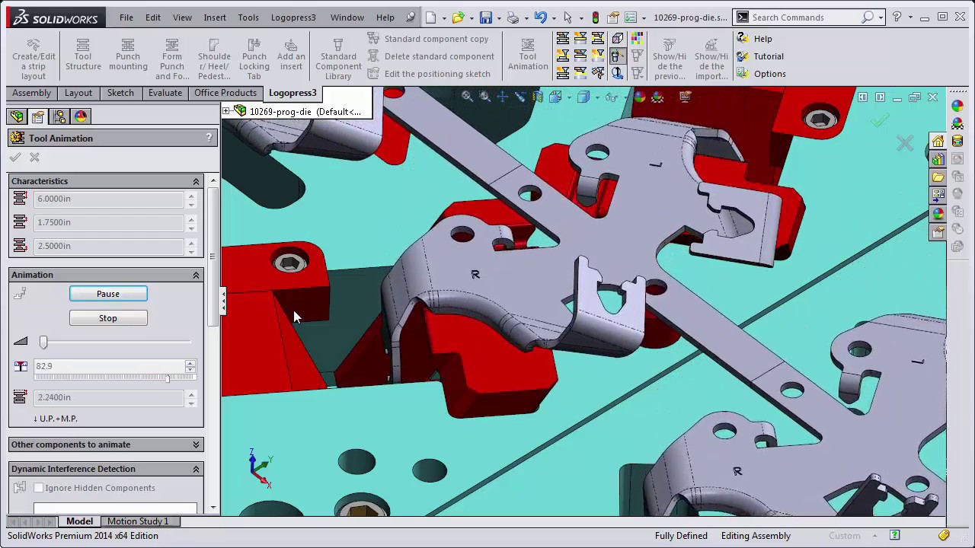Open the Tool Structure command

pyautogui.click(x=83, y=56)
